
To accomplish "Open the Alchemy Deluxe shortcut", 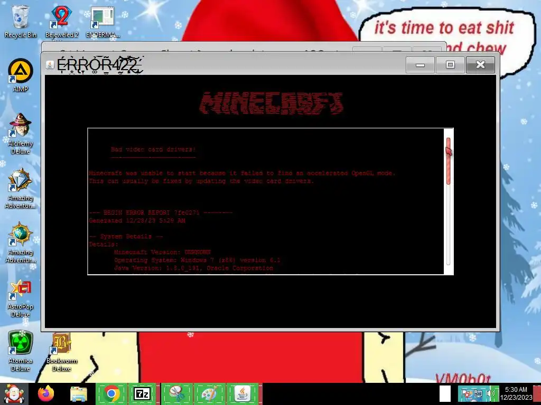I will pos(20,133).
